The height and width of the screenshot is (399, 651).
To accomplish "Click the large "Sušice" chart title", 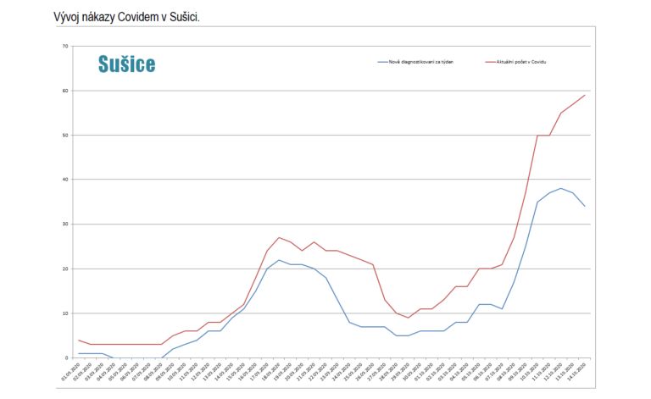I will click(126, 64).
